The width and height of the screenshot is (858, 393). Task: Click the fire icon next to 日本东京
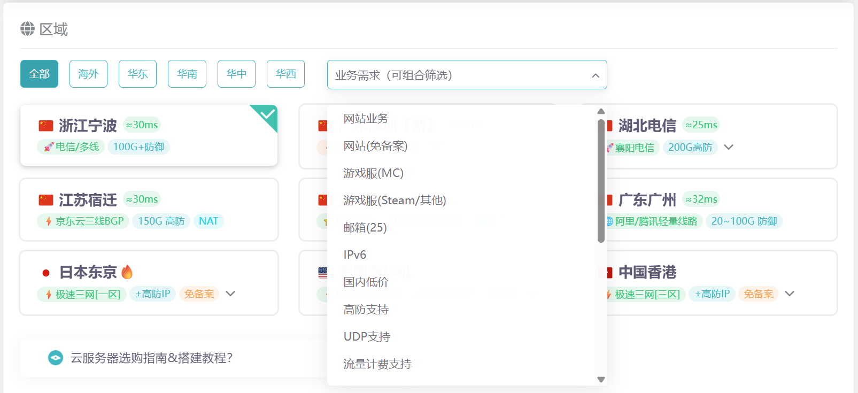coord(127,272)
